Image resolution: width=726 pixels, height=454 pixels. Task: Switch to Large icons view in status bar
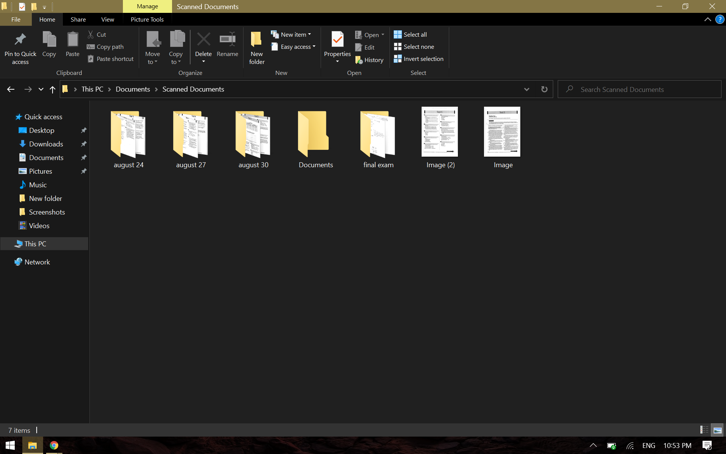tap(717, 430)
